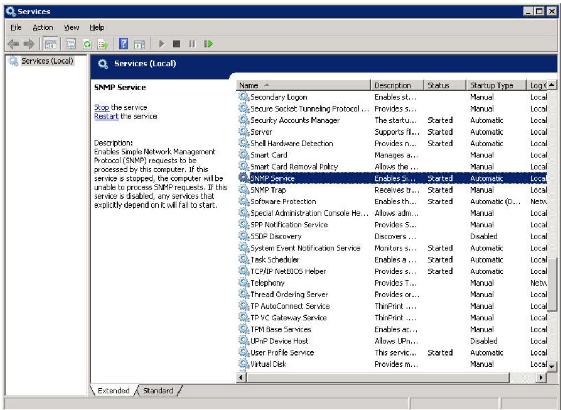Open the Help toolbar icon
The image size is (561, 410).
coord(123,44)
